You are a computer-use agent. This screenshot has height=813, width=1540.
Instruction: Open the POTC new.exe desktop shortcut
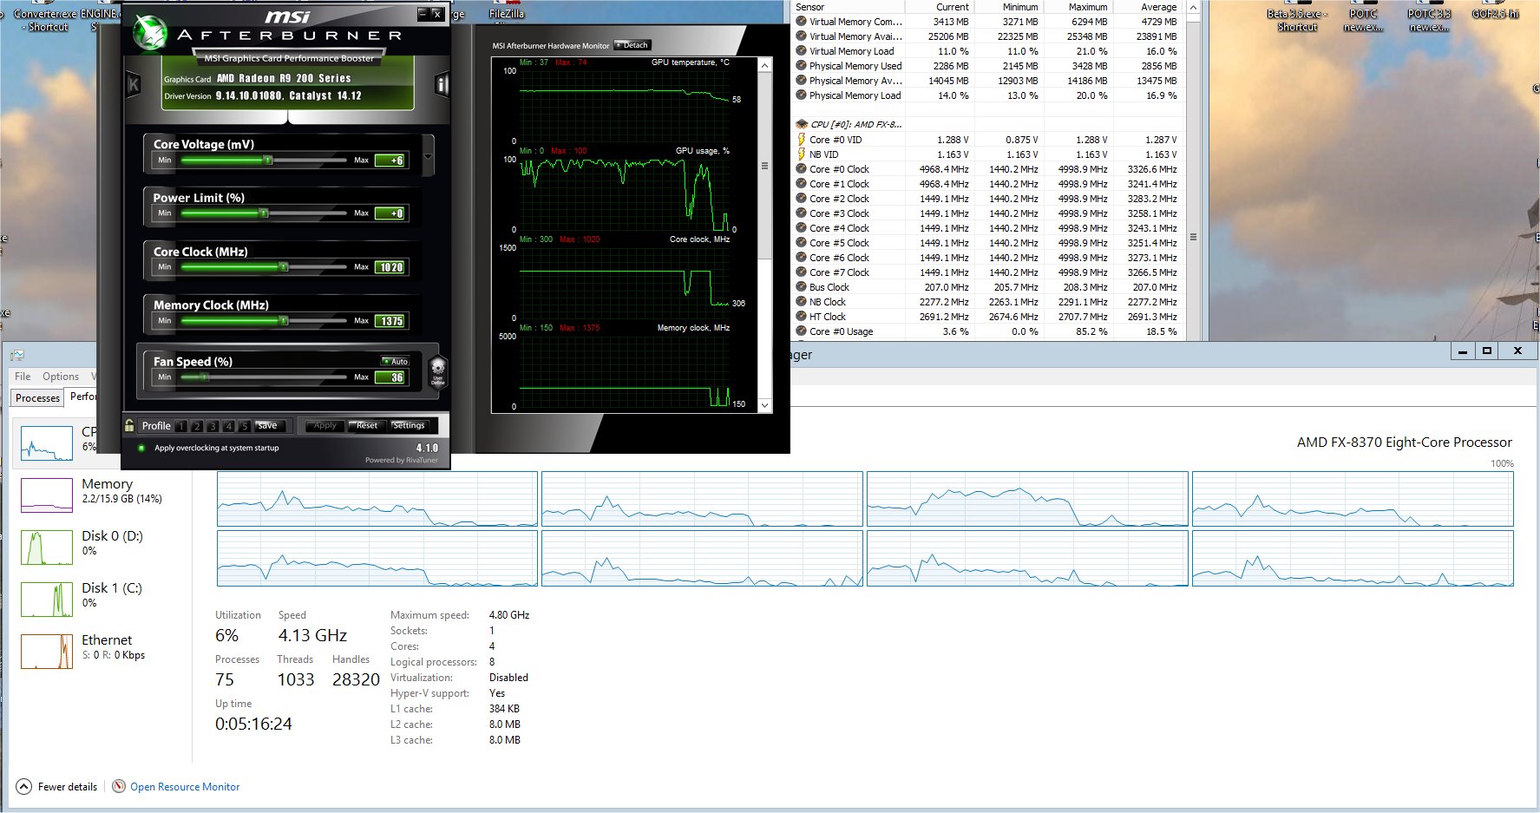[1363, 17]
